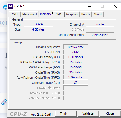Click the tRAS value 35 clocks

(76, 72)
